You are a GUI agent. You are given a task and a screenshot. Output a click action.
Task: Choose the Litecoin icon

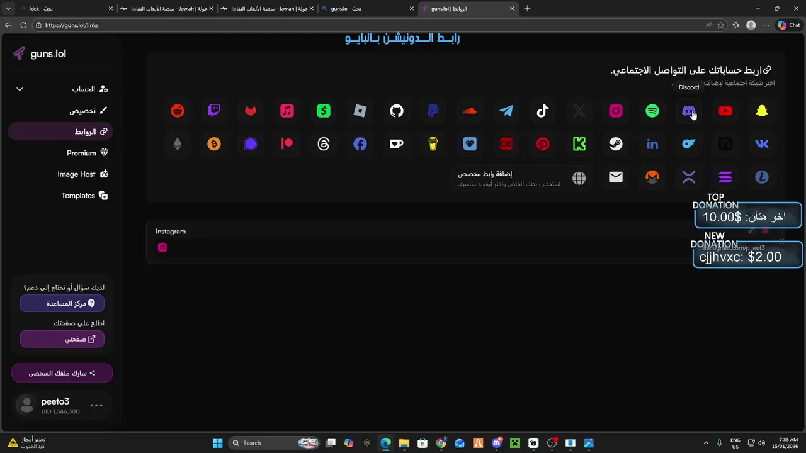tap(762, 178)
